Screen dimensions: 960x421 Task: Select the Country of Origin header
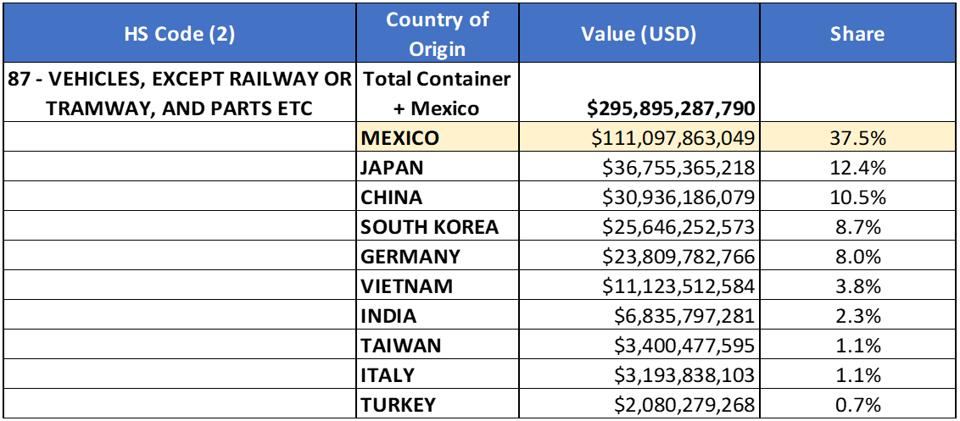(437, 34)
